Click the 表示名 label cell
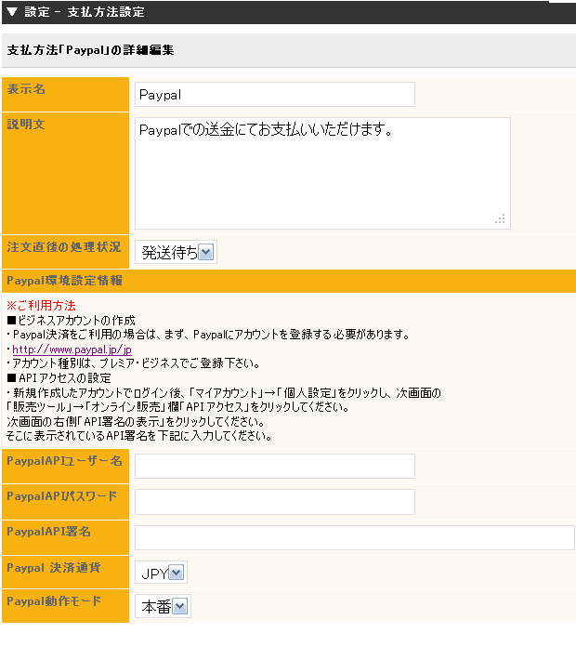This screenshot has width=576, height=646. click(65, 95)
